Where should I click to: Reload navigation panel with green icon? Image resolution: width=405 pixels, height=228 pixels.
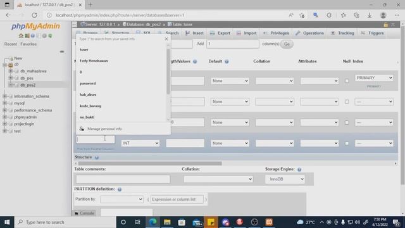pyautogui.click(x=50, y=35)
